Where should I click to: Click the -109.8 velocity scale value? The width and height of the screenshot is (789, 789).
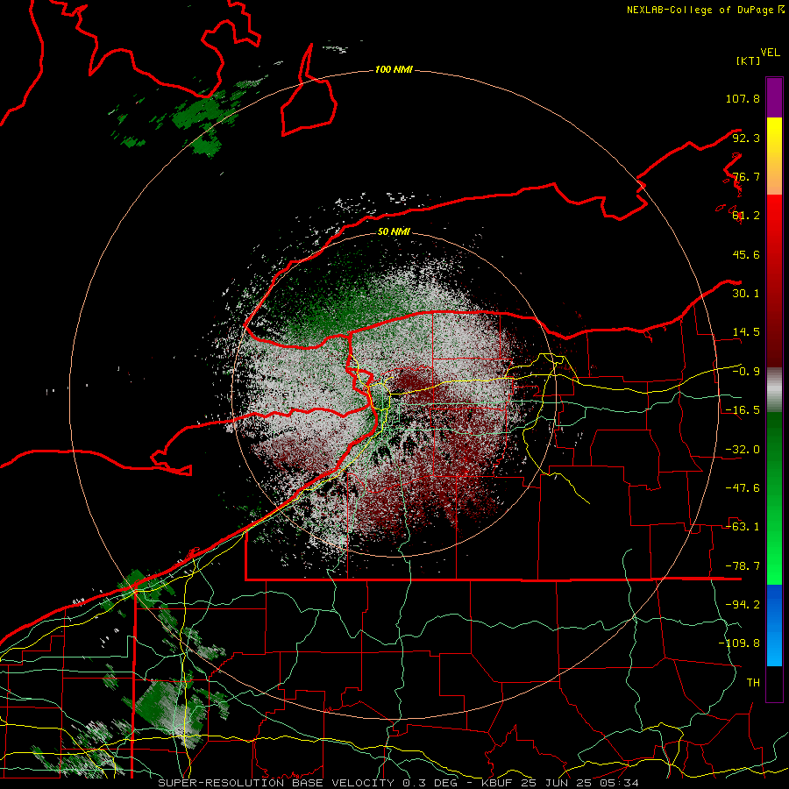[739, 643]
